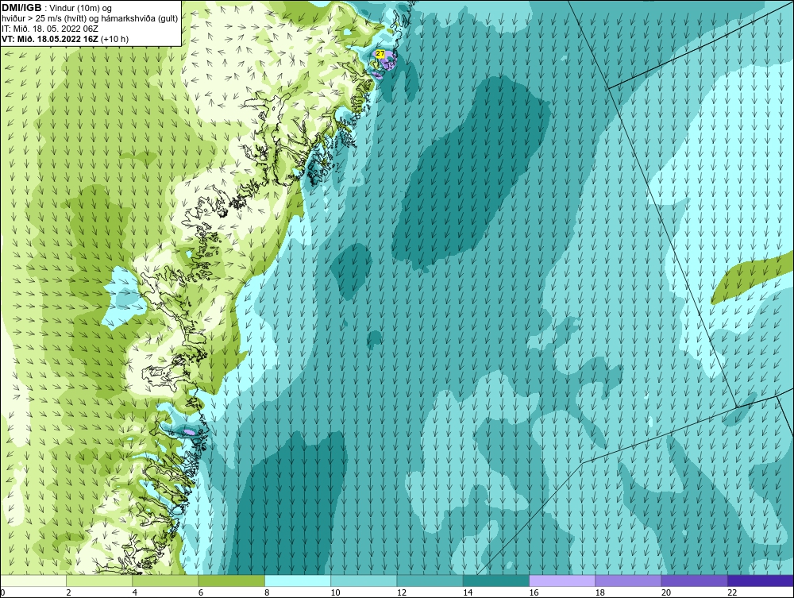This screenshot has width=794, height=598.
Task: Click the "16" scale label
Action: [x=534, y=592]
